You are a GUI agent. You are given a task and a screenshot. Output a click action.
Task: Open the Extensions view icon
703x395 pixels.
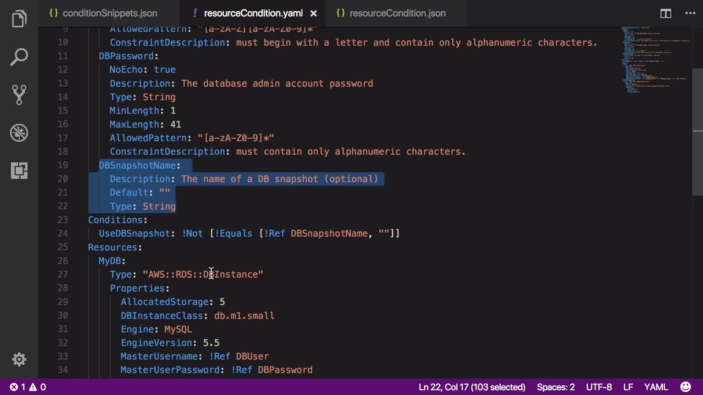(19, 170)
